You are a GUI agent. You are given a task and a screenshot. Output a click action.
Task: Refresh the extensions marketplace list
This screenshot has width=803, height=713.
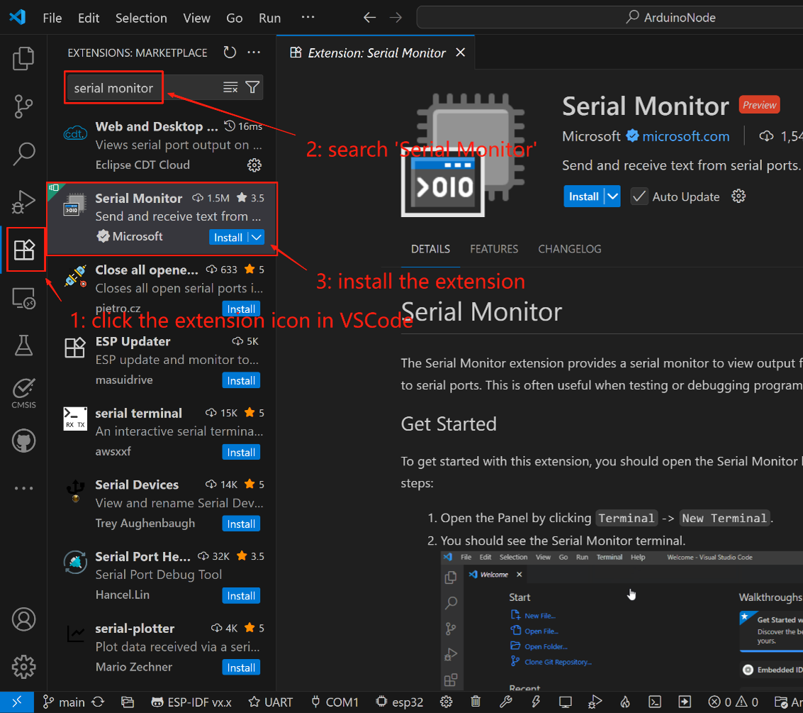(230, 52)
